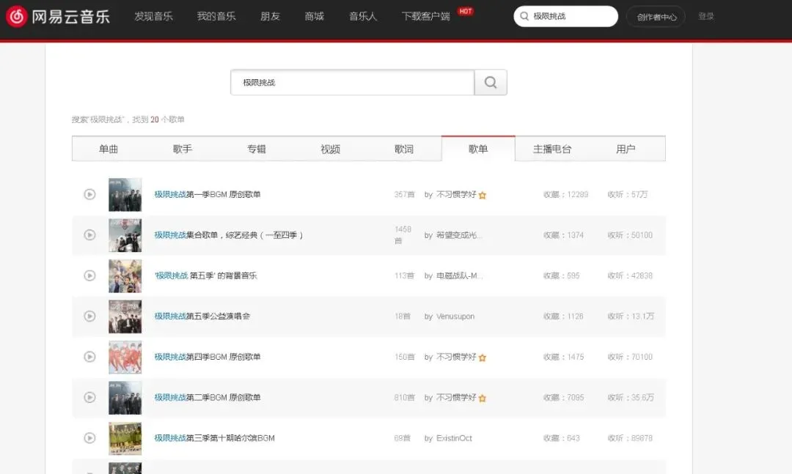Play the 极限挑战第一季BGM 原创歌单 playlist
The image size is (792, 474).
click(x=89, y=194)
